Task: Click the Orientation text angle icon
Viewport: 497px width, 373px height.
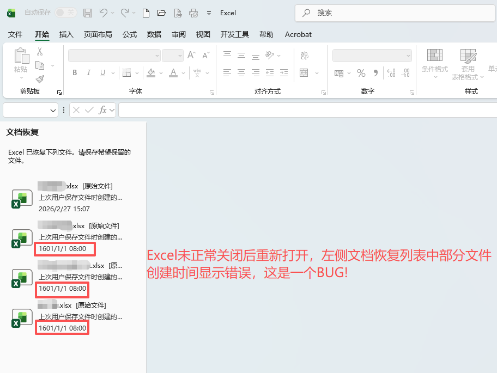Action: point(270,55)
